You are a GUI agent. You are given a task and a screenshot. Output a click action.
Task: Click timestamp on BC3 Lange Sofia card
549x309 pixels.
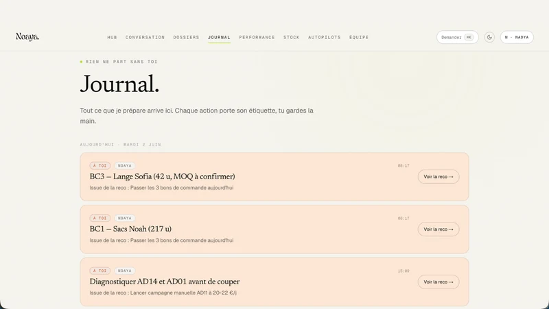click(x=404, y=165)
